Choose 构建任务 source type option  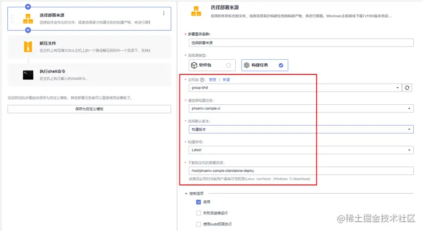point(265,65)
